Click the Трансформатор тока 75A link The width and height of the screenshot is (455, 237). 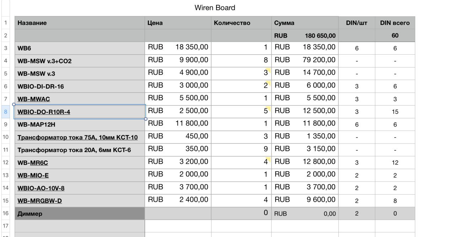click(x=77, y=138)
